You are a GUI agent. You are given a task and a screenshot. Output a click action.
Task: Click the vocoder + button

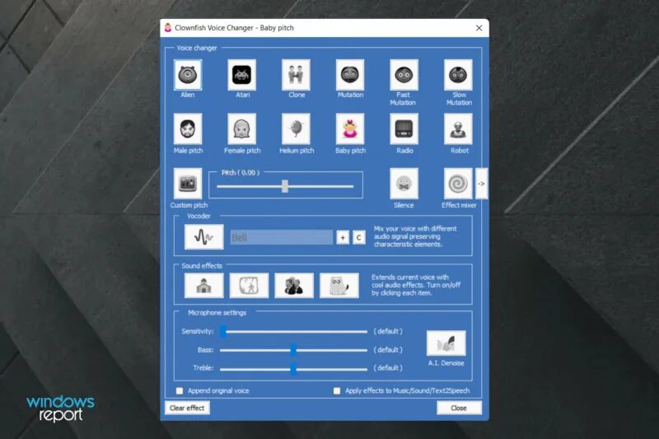coord(343,237)
